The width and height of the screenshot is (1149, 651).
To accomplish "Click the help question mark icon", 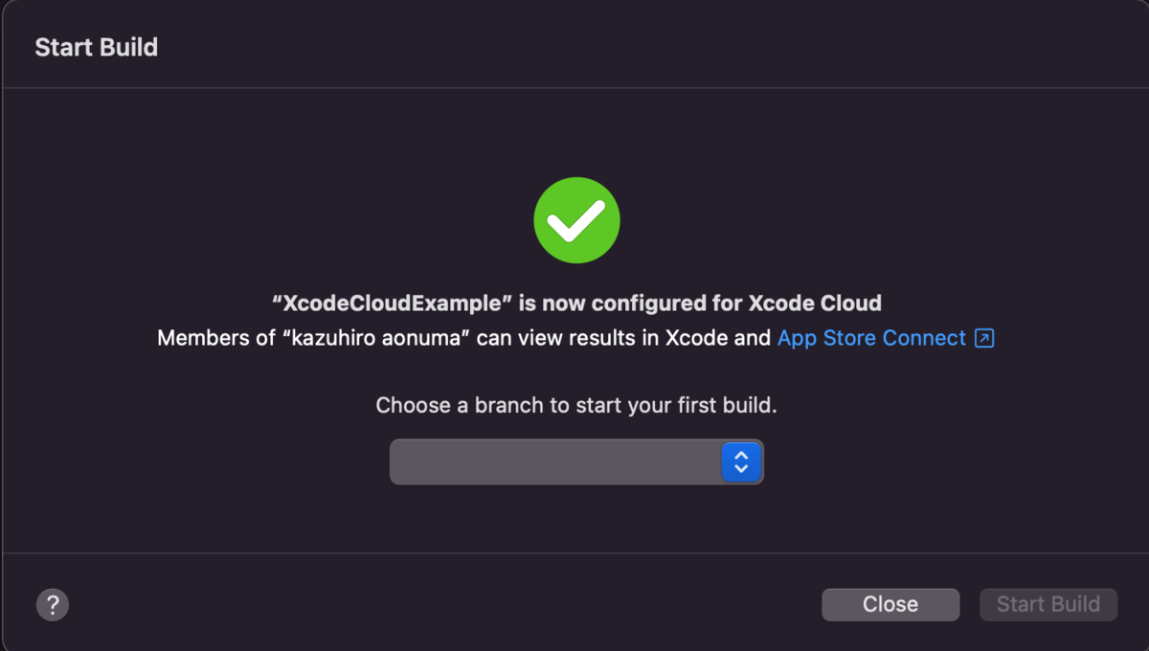I will point(53,604).
